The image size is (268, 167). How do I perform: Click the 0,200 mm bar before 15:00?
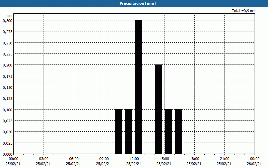click(x=158, y=109)
